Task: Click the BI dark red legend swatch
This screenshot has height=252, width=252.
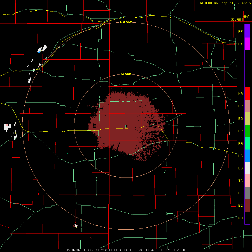Action: tap(247, 206)
